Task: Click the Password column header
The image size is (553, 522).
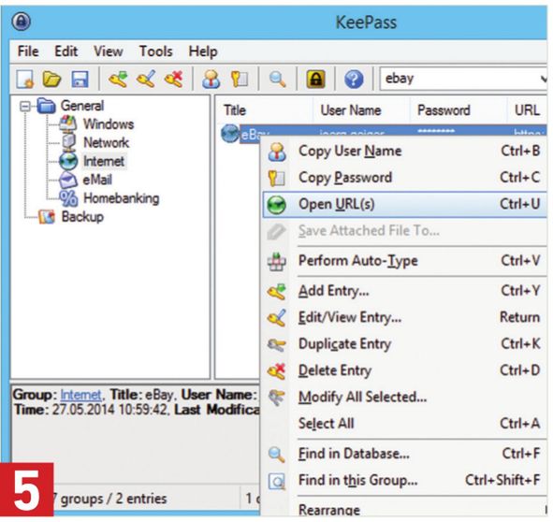Action: [x=458, y=110]
